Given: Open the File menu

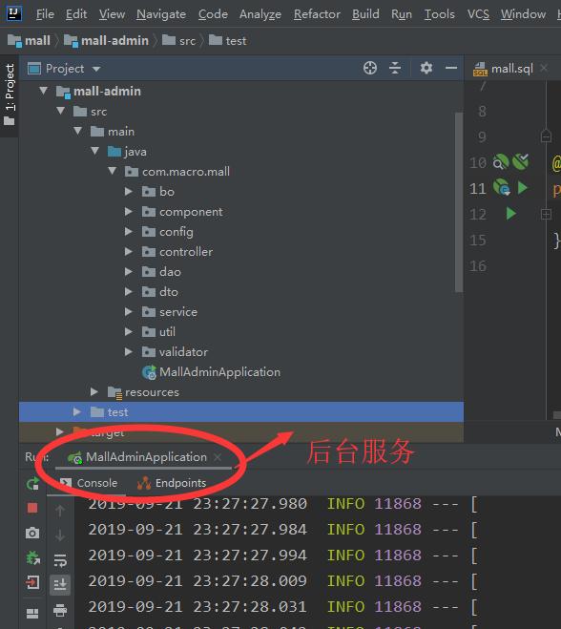Looking at the screenshot, I should (x=45, y=14).
